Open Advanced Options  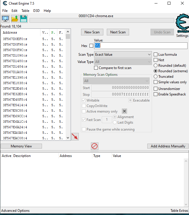[15, 211]
